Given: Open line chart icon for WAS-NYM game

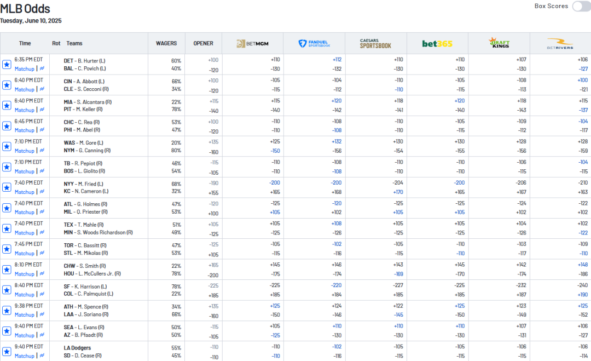Looking at the screenshot, I should pos(42,151).
